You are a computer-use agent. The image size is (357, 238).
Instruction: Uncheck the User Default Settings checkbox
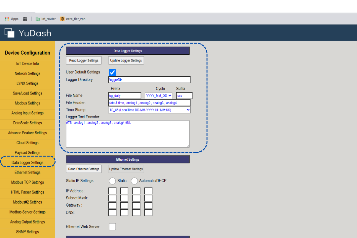[112, 72]
